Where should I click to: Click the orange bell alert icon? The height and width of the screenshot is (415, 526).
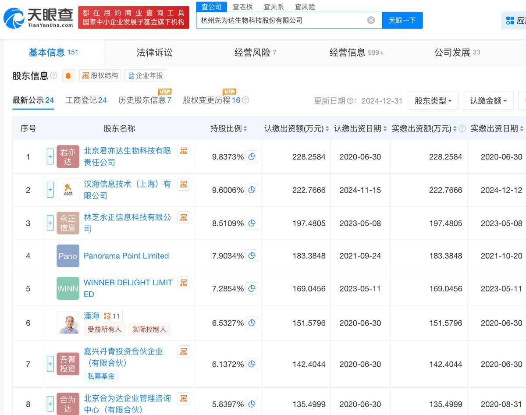pyautogui.click(x=68, y=76)
